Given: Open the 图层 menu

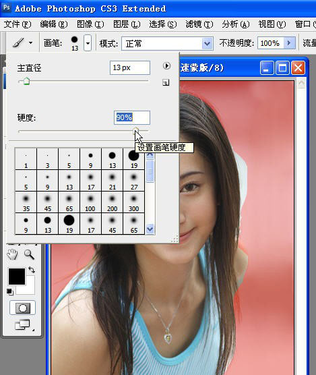Looking at the screenshot, I should tap(127, 24).
